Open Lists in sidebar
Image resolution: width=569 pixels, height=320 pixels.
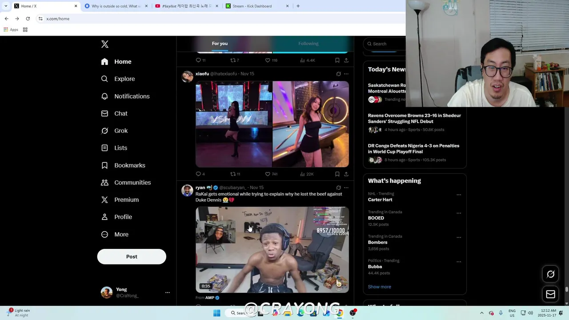(114, 148)
